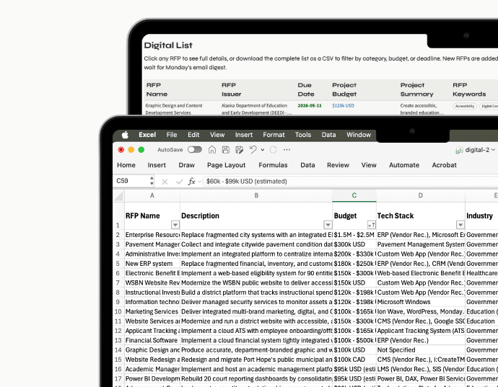Viewport: 498px width, 387px height.
Task: Switch to the Acrobat ribbon tab
Action: (x=444, y=165)
